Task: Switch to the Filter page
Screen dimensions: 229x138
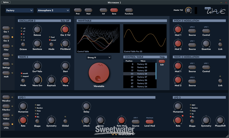Action: click(6, 46)
